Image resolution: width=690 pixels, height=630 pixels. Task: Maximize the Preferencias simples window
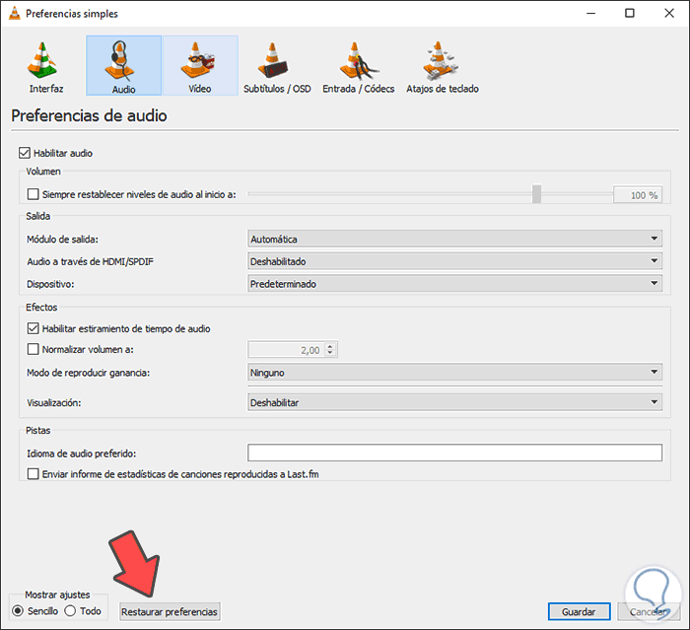(630, 13)
